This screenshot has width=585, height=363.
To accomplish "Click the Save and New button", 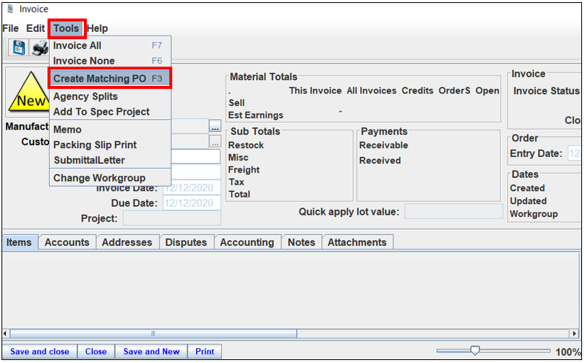I will (x=151, y=351).
